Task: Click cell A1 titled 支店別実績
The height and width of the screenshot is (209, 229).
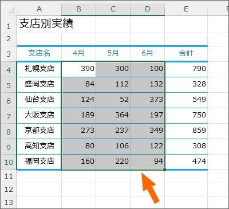Action: coord(40,24)
